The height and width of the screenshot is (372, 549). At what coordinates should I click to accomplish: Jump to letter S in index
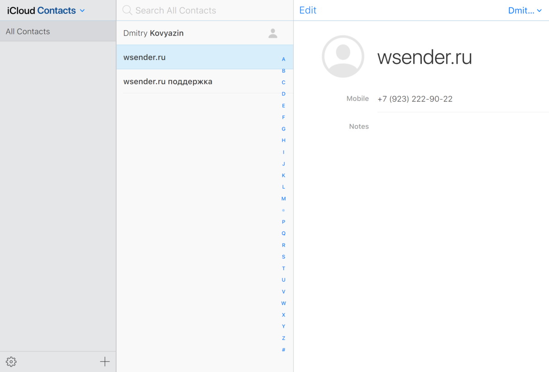(x=284, y=257)
